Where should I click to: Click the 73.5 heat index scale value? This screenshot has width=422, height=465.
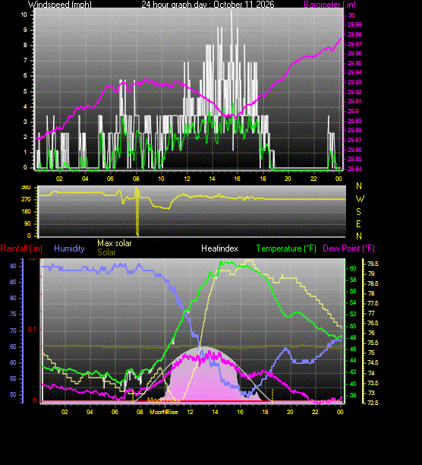373,383
